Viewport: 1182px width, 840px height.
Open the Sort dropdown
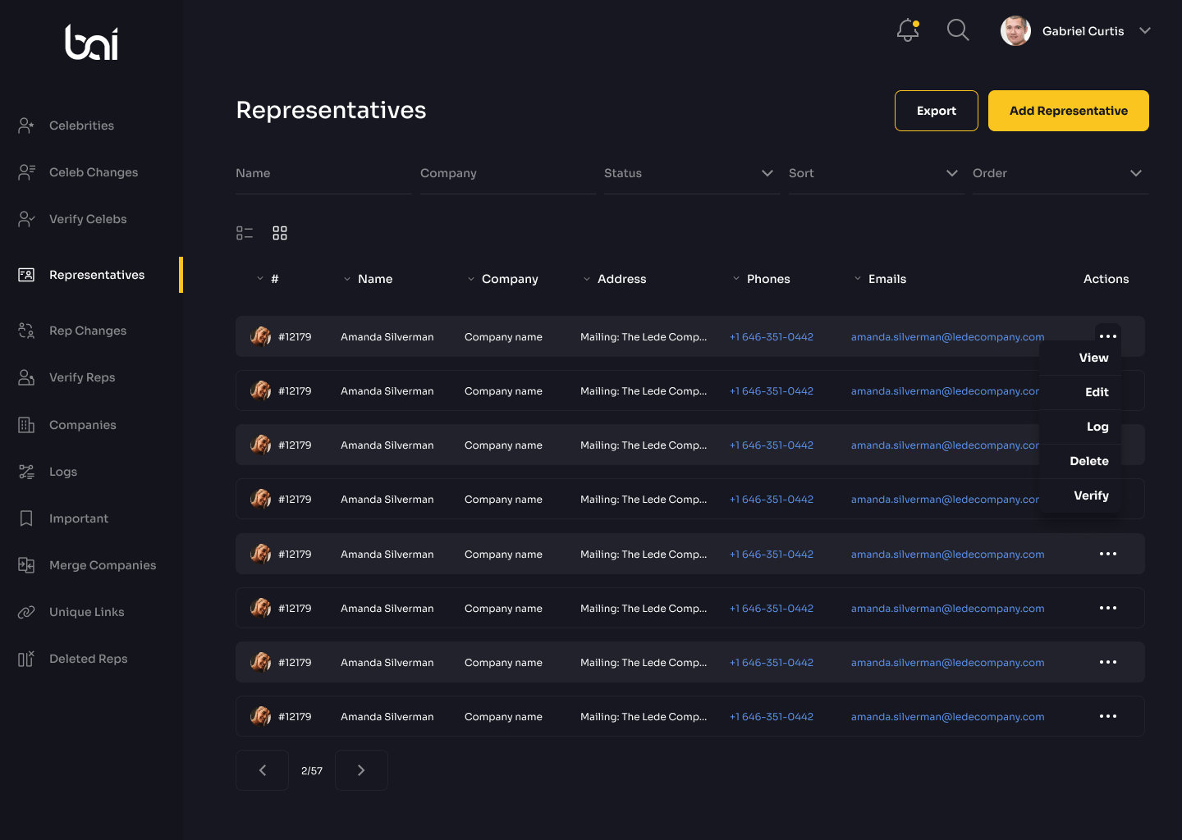873,173
